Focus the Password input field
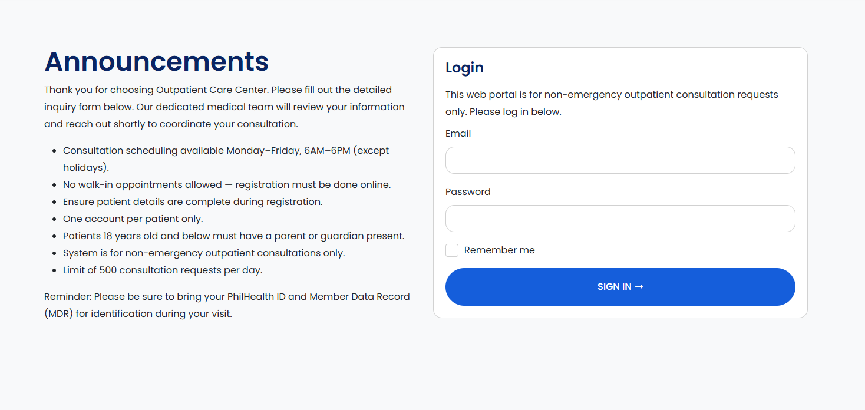Screen dimensions: 865x410 coord(620,219)
